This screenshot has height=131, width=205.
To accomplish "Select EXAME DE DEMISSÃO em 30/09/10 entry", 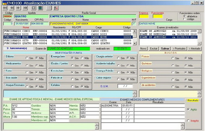I will coord(168,34).
